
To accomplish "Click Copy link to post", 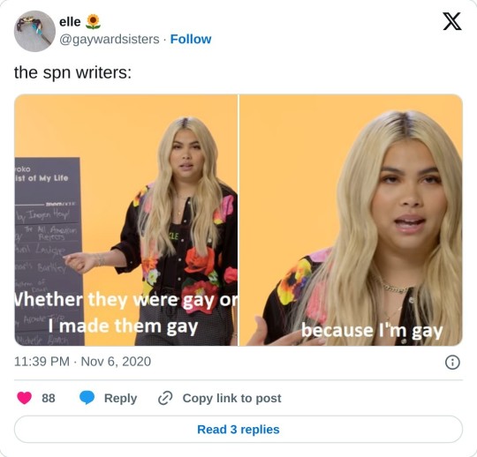I will click(231, 399).
